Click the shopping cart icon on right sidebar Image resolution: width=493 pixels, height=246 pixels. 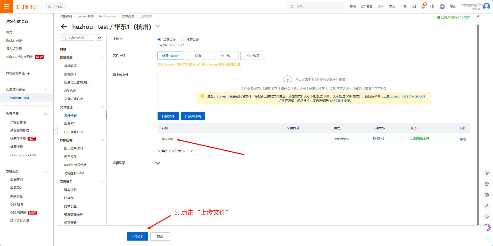point(487,173)
